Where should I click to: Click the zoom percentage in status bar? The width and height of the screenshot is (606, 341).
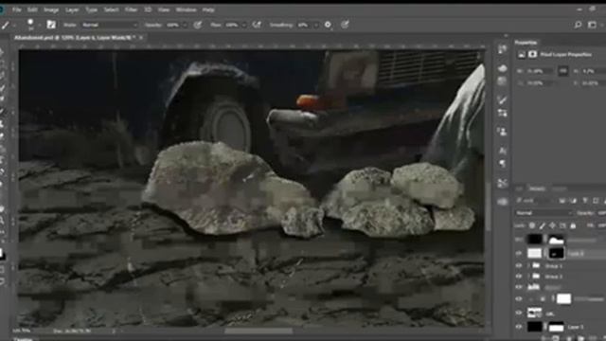[22, 331]
